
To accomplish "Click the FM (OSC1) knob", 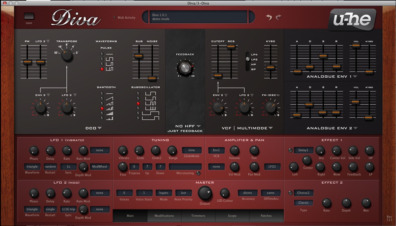I will pos(270,107).
